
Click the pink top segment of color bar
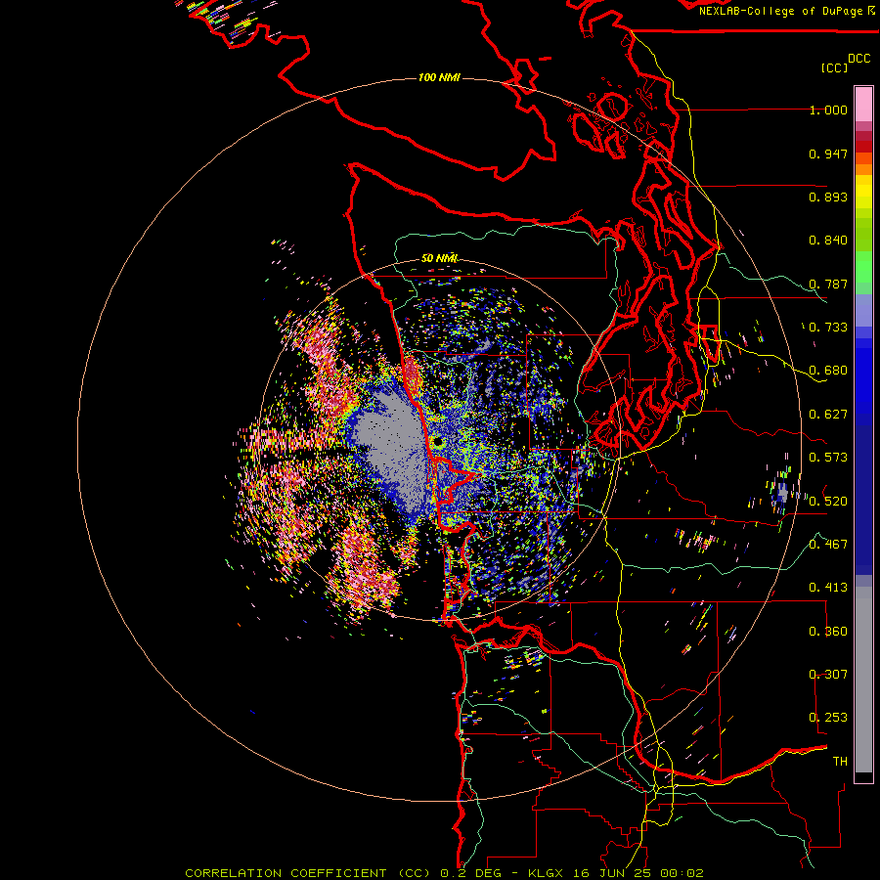coord(863,104)
